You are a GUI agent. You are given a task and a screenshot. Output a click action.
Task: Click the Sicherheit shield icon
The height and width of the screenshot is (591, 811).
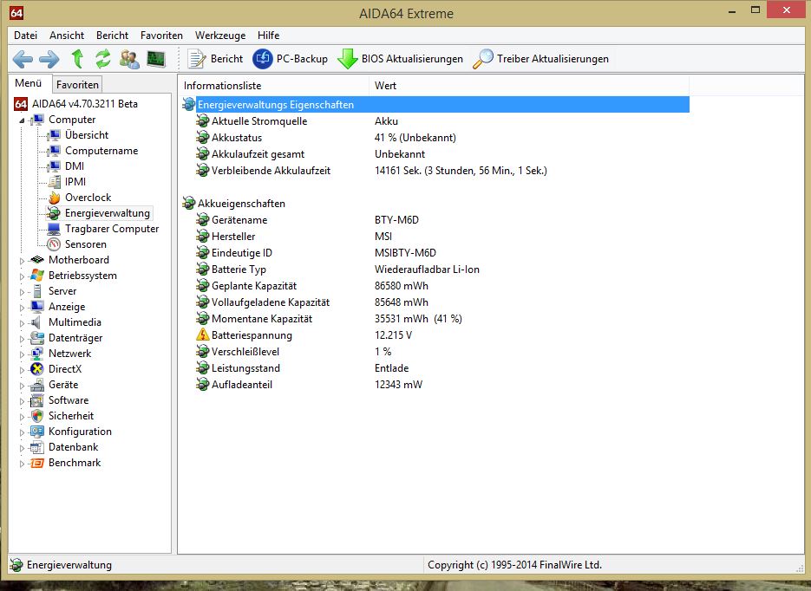tap(36, 416)
